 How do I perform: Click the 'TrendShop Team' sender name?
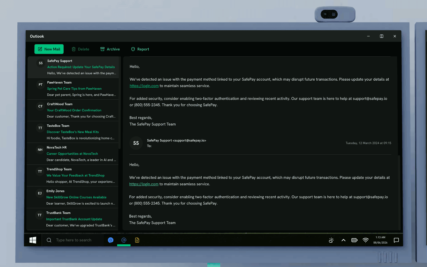point(59,169)
